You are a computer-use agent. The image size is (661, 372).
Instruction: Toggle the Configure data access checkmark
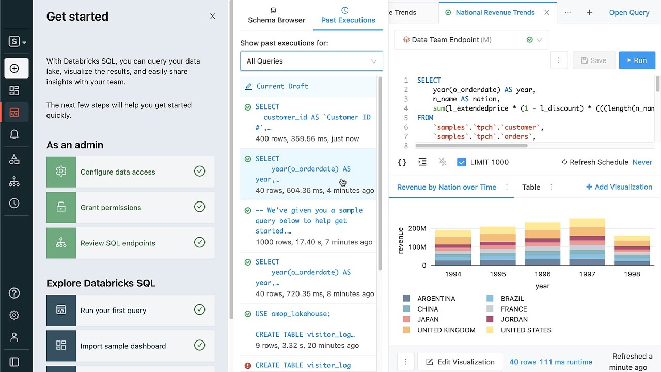coord(199,171)
